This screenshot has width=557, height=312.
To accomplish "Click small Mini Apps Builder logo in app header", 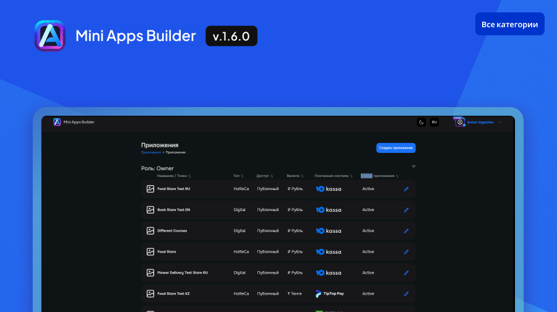I will pos(57,122).
